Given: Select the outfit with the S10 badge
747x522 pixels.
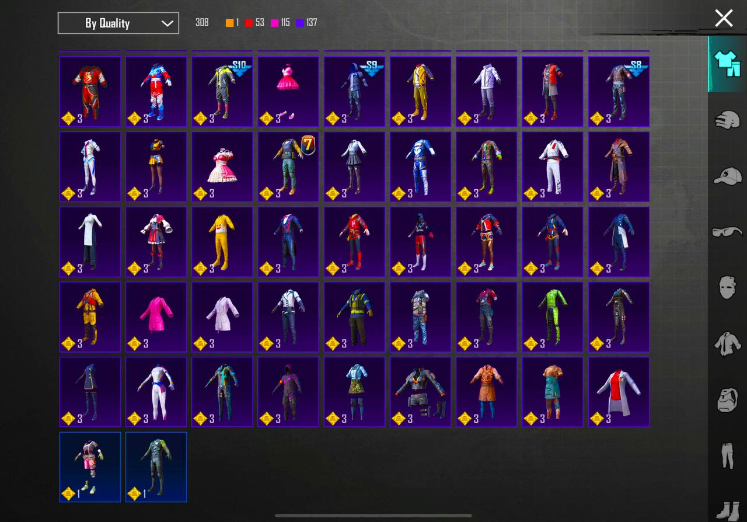Looking at the screenshot, I should point(222,92).
